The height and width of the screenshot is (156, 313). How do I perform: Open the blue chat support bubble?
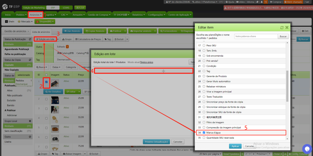point(307,149)
